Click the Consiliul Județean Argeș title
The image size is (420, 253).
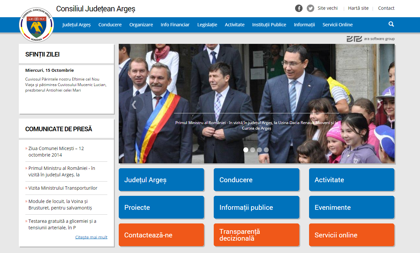[x=96, y=9]
